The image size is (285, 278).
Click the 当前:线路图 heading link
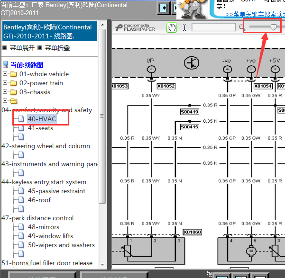(27, 65)
